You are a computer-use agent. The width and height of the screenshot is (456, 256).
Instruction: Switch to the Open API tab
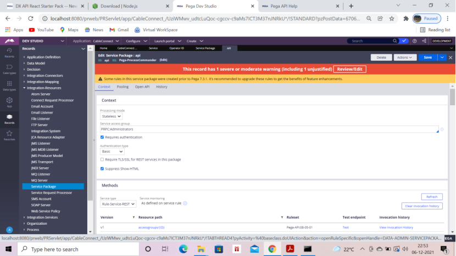142,87
